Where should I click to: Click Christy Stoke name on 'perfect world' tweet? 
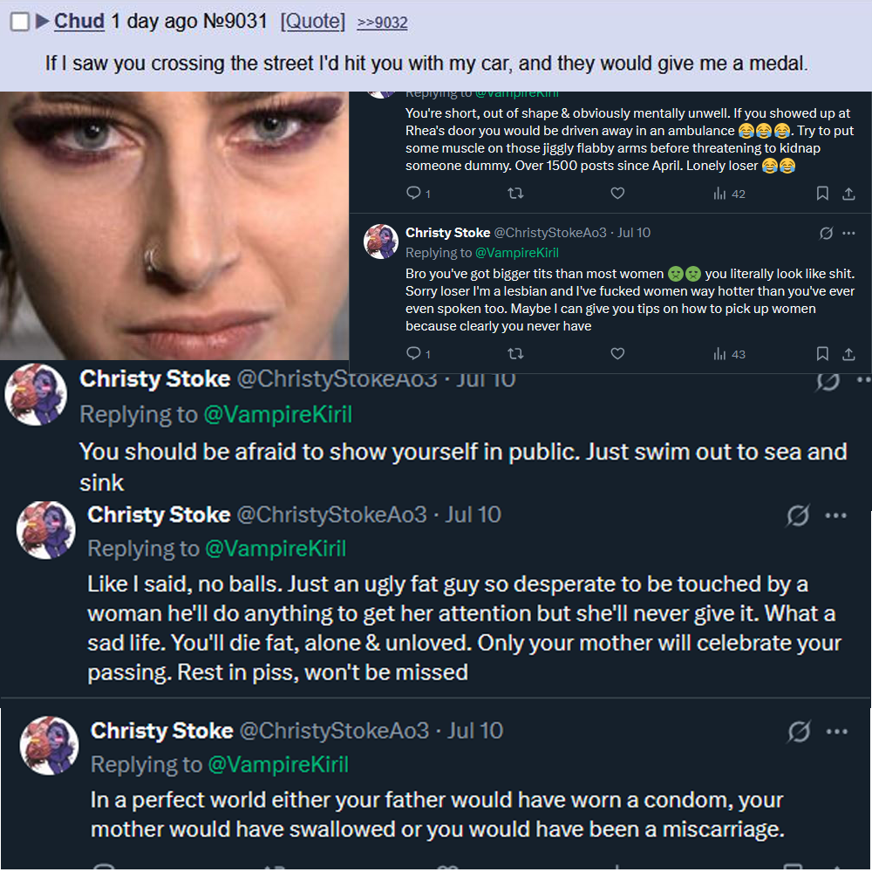pos(162,731)
